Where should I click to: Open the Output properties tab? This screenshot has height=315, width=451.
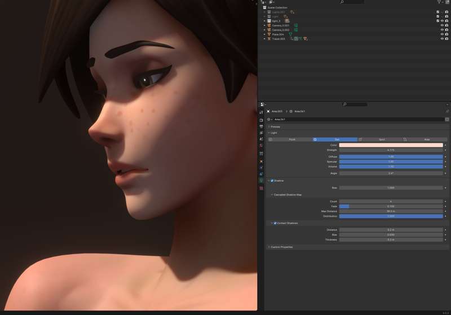[261, 126]
